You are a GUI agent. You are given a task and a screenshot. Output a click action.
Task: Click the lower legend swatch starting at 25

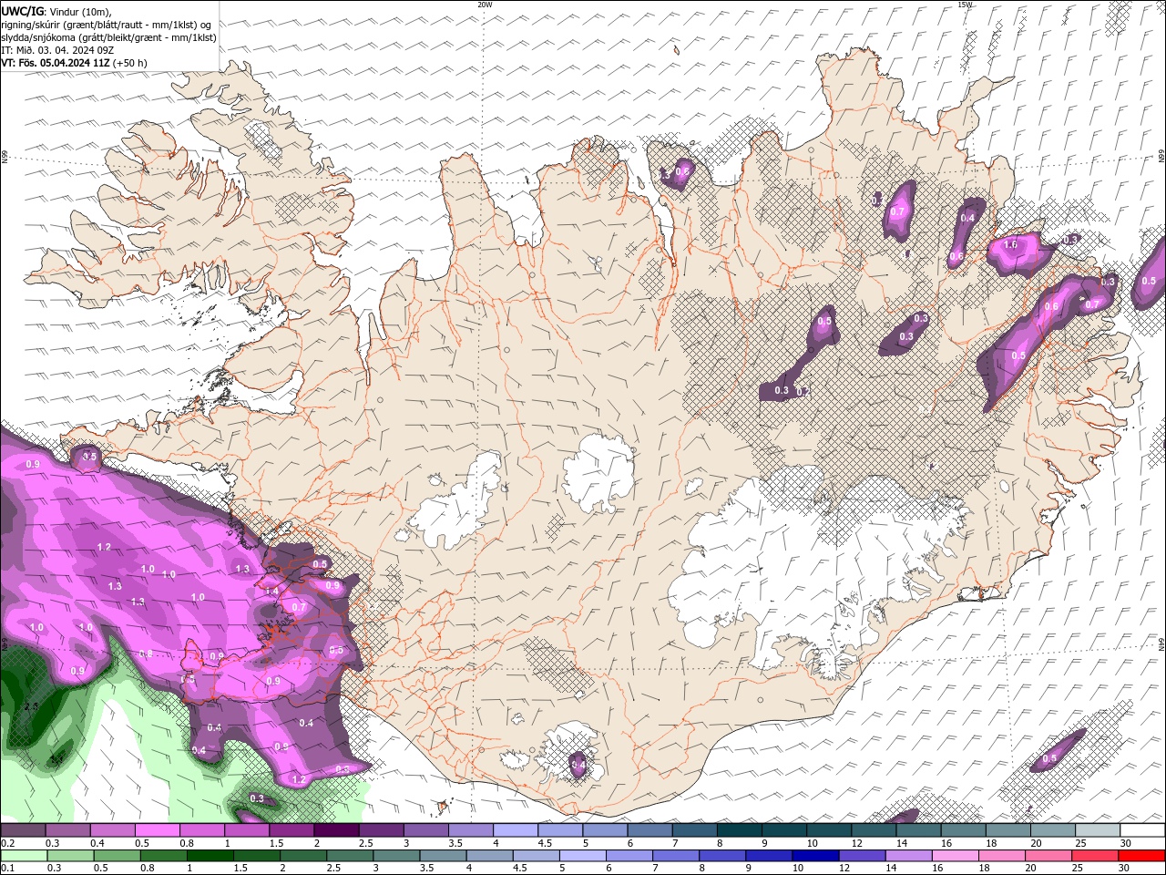click(x=1094, y=856)
